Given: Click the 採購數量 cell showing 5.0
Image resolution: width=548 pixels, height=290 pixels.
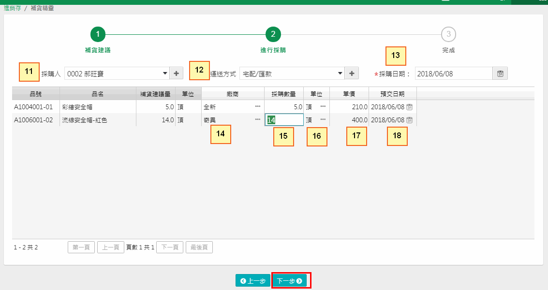Looking at the screenshot, I should tap(284, 107).
